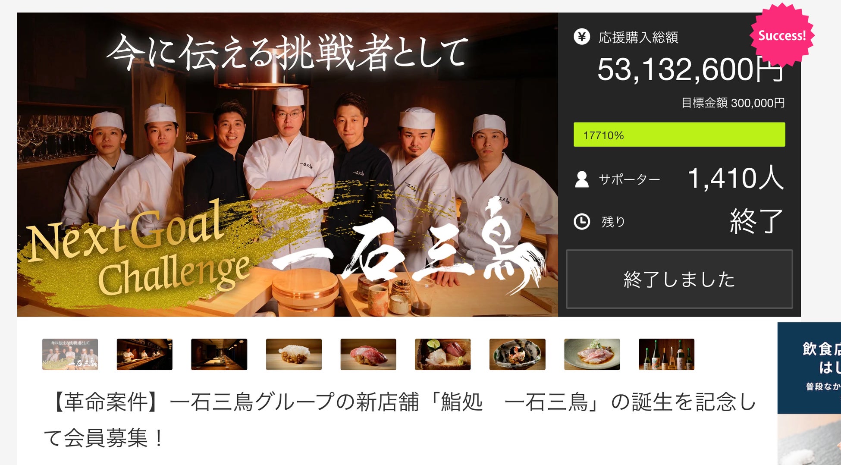Select the first thumbnail with chefs group photo
The width and height of the screenshot is (841, 465).
pyautogui.click(x=70, y=354)
